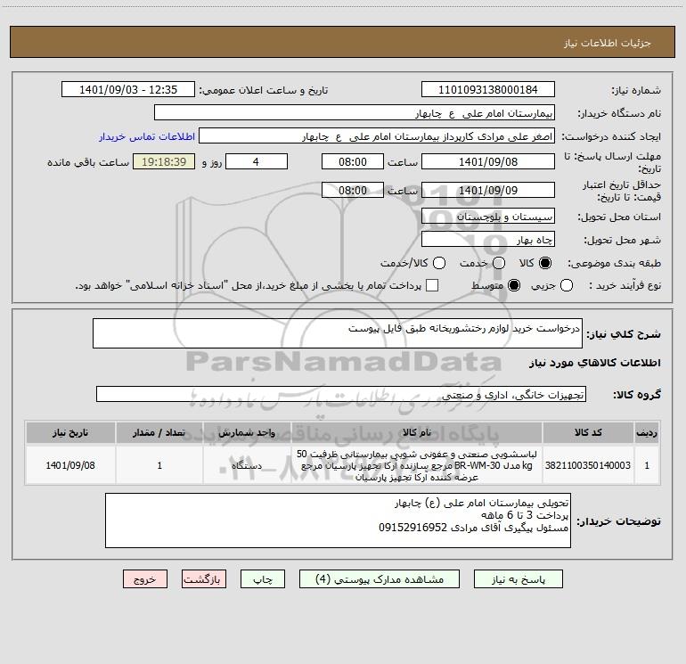Click the نام کالا column header
The image size is (686, 664).
click(x=417, y=432)
